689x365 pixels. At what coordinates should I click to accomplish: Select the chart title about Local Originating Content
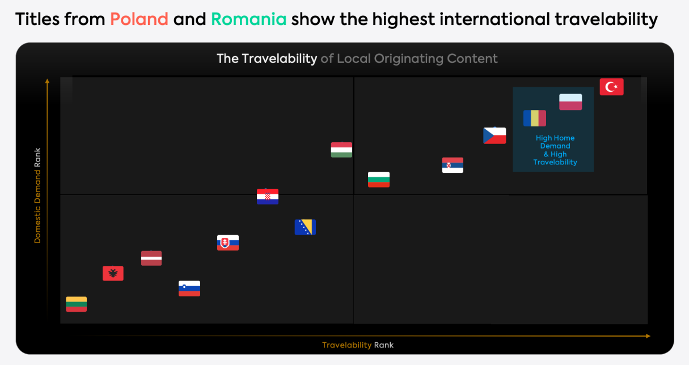click(357, 59)
